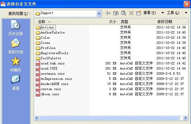
Task: Click the horizontal scrollbar right arrow
Action: [x=186, y=118]
